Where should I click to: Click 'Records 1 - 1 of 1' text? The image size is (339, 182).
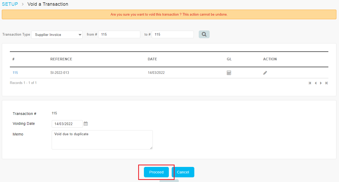point(23,83)
